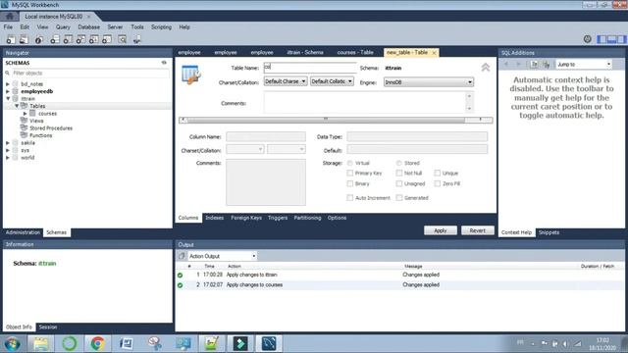Toggle the bottom output panel view icon

click(x=611, y=39)
